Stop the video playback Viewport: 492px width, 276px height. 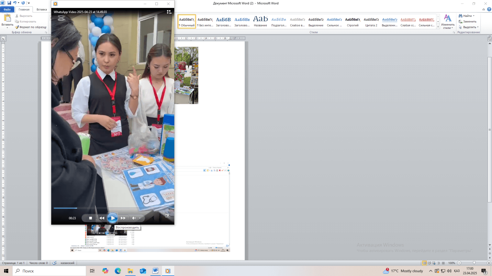pyautogui.click(x=91, y=218)
